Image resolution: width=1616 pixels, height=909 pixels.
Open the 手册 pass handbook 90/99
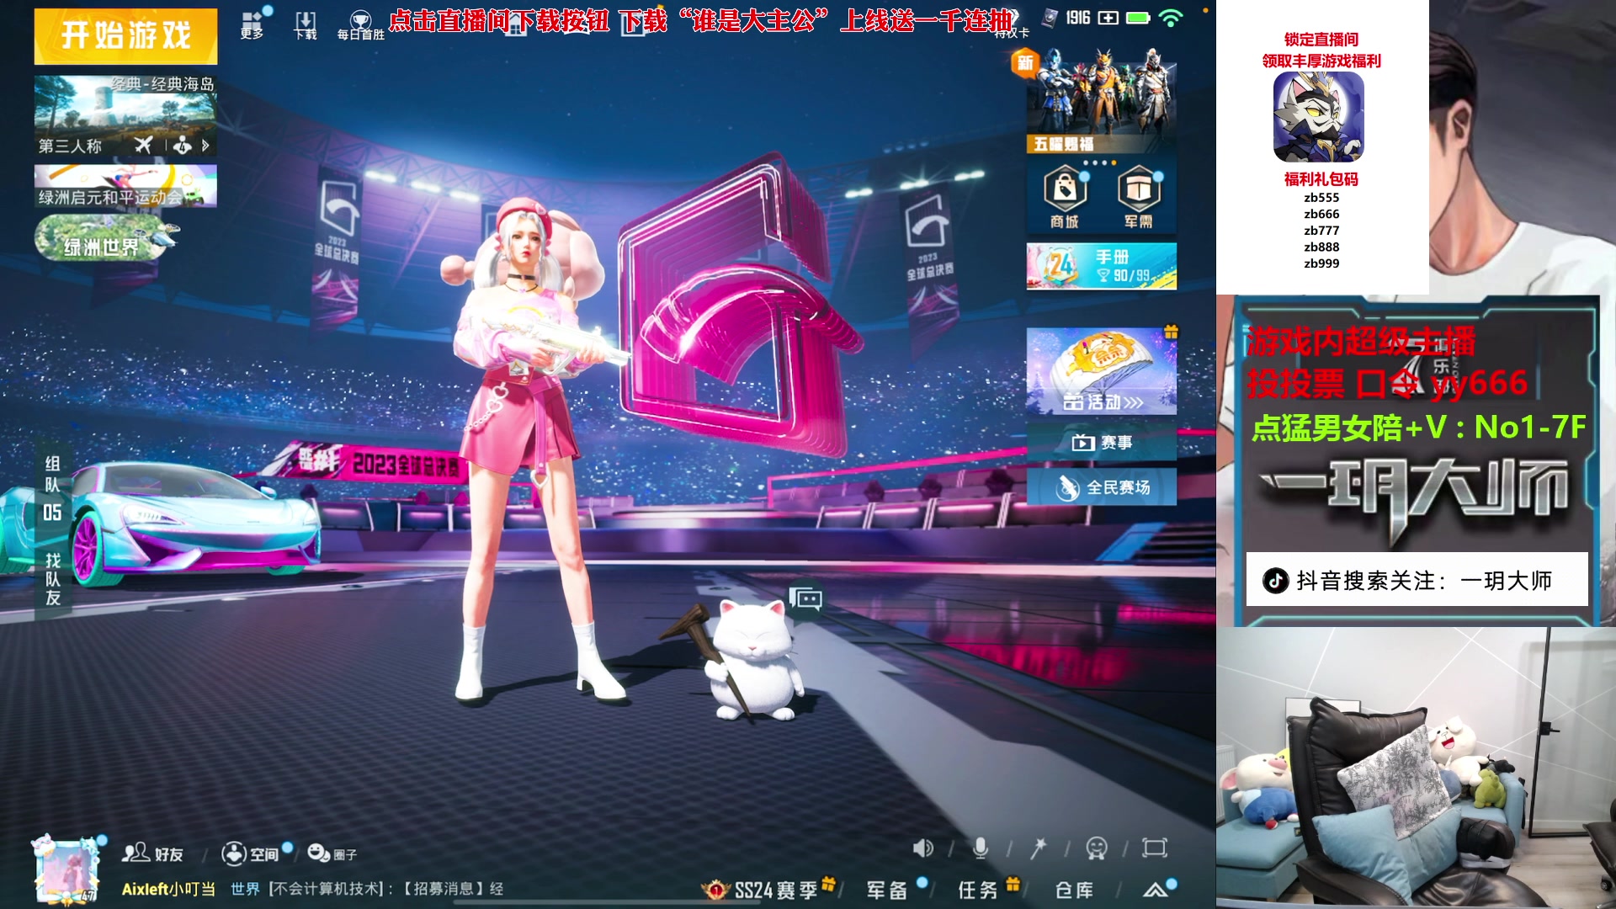pyautogui.click(x=1101, y=266)
